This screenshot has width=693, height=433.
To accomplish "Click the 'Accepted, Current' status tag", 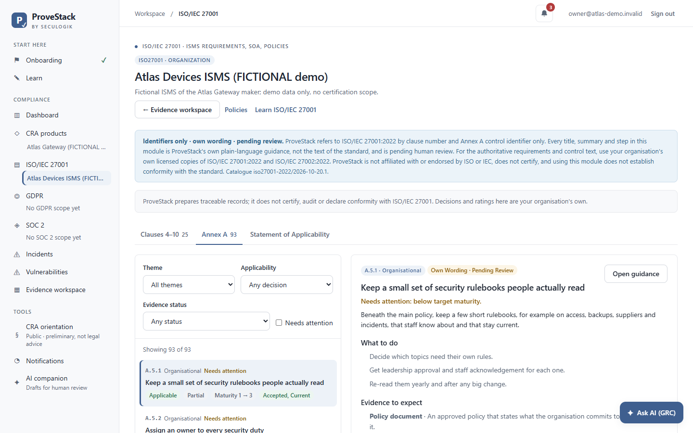I will pyautogui.click(x=286, y=395).
